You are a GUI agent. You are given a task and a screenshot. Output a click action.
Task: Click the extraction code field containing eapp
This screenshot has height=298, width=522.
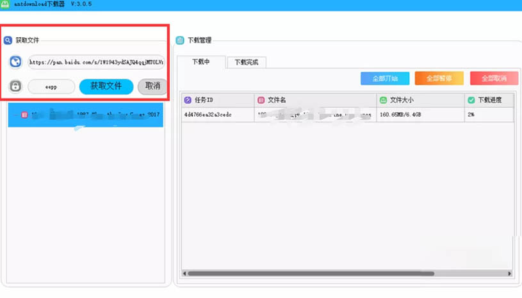(x=51, y=87)
